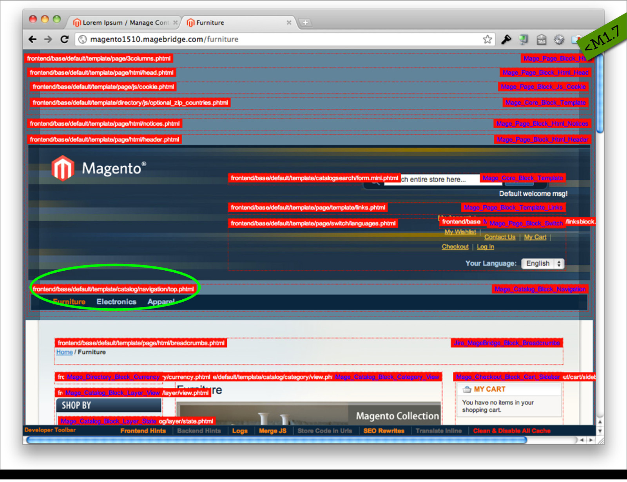
Task: Open the Contact Us link
Action: coord(500,237)
